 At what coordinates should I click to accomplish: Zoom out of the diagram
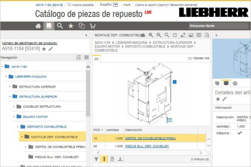pyautogui.click(x=159, y=35)
